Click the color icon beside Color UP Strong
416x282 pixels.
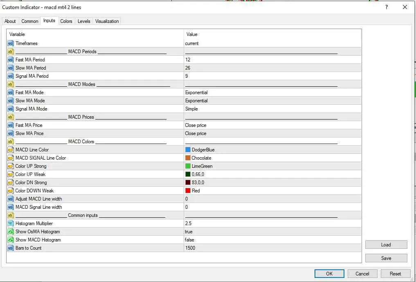pyautogui.click(x=10, y=166)
